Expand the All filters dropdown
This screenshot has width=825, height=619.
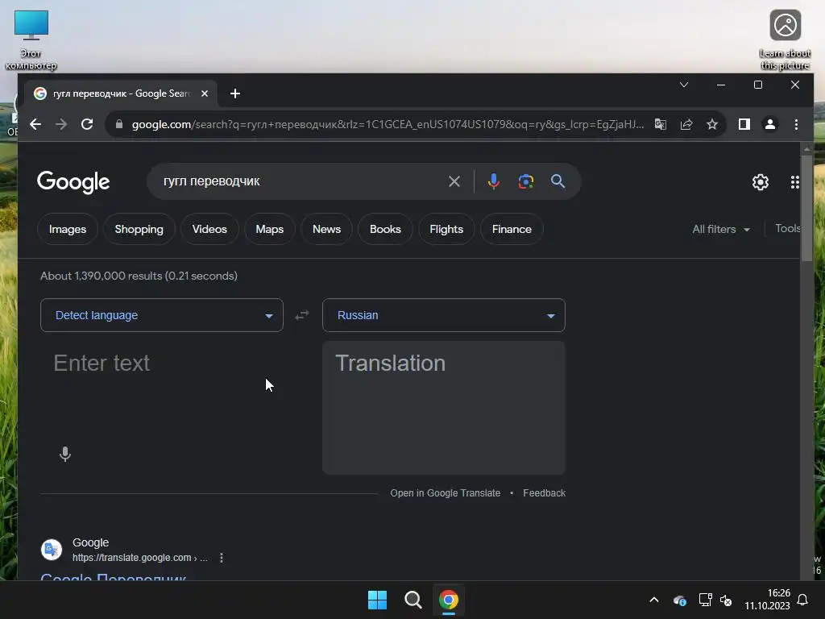click(721, 229)
